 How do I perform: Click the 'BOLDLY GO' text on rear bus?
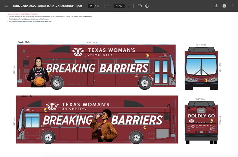pos(201,116)
